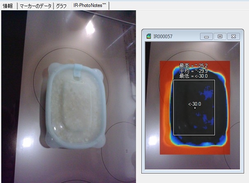Minimize the IR000057 window
This screenshot has height=183, width=249.
(206, 37)
